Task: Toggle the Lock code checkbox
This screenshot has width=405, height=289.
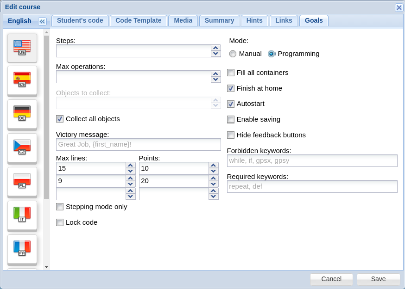Action: click(60, 222)
